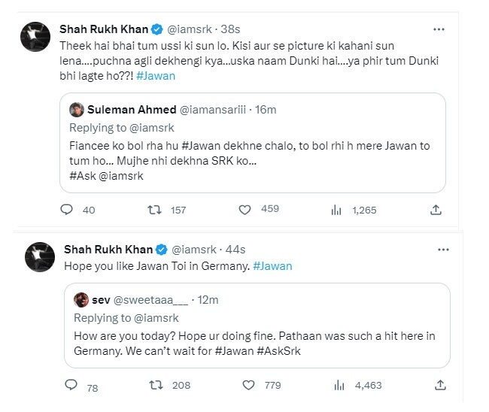489x412 pixels.
Task: View analytics showing 1,265 views
Action: coord(336,210)
